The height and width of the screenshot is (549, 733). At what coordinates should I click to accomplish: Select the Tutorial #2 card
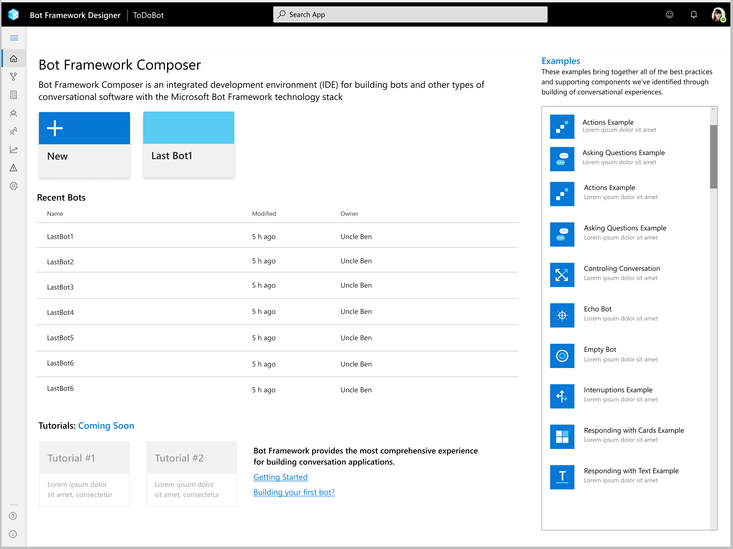pos(191,474)
